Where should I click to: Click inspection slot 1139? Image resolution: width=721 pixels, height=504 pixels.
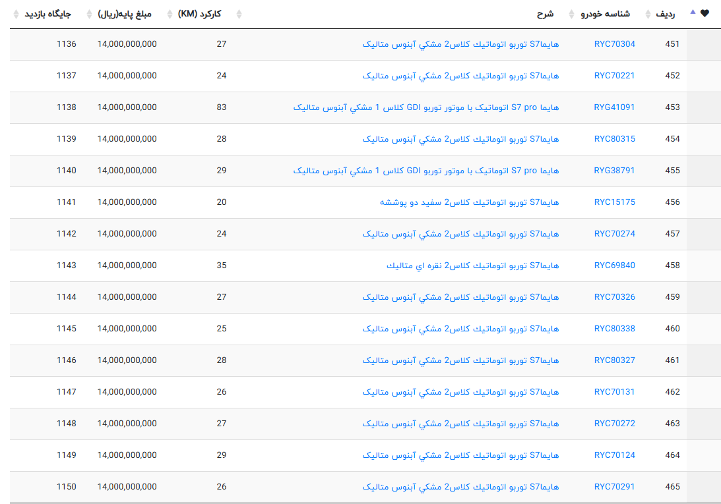(66, 139)
